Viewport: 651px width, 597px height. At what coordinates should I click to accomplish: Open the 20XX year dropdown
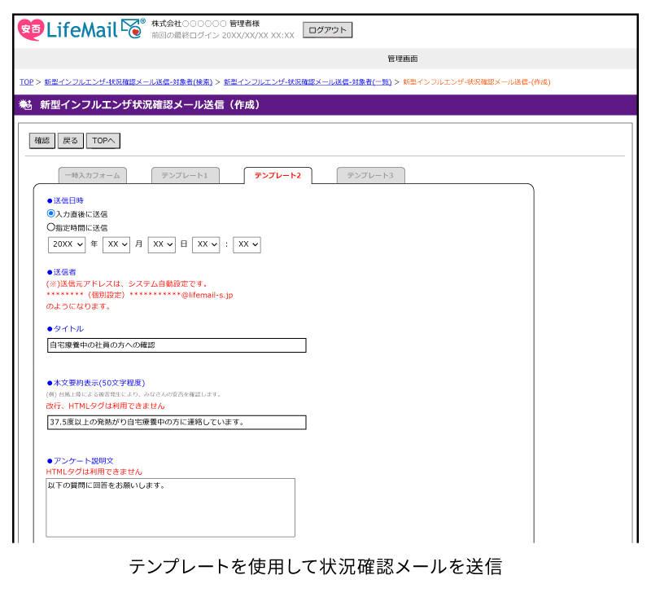click(x=67, y=244)
